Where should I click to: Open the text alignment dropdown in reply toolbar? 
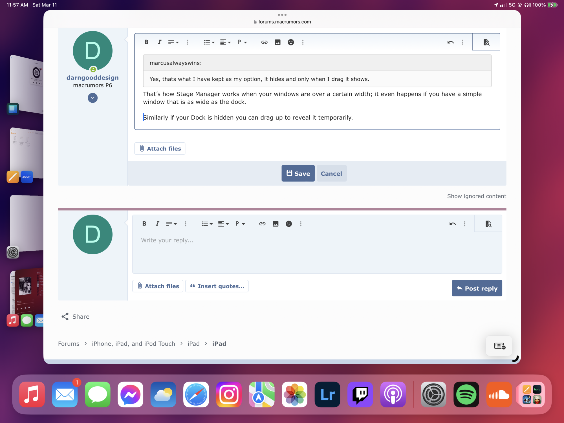pyautogui.click(x=223, y=224)
